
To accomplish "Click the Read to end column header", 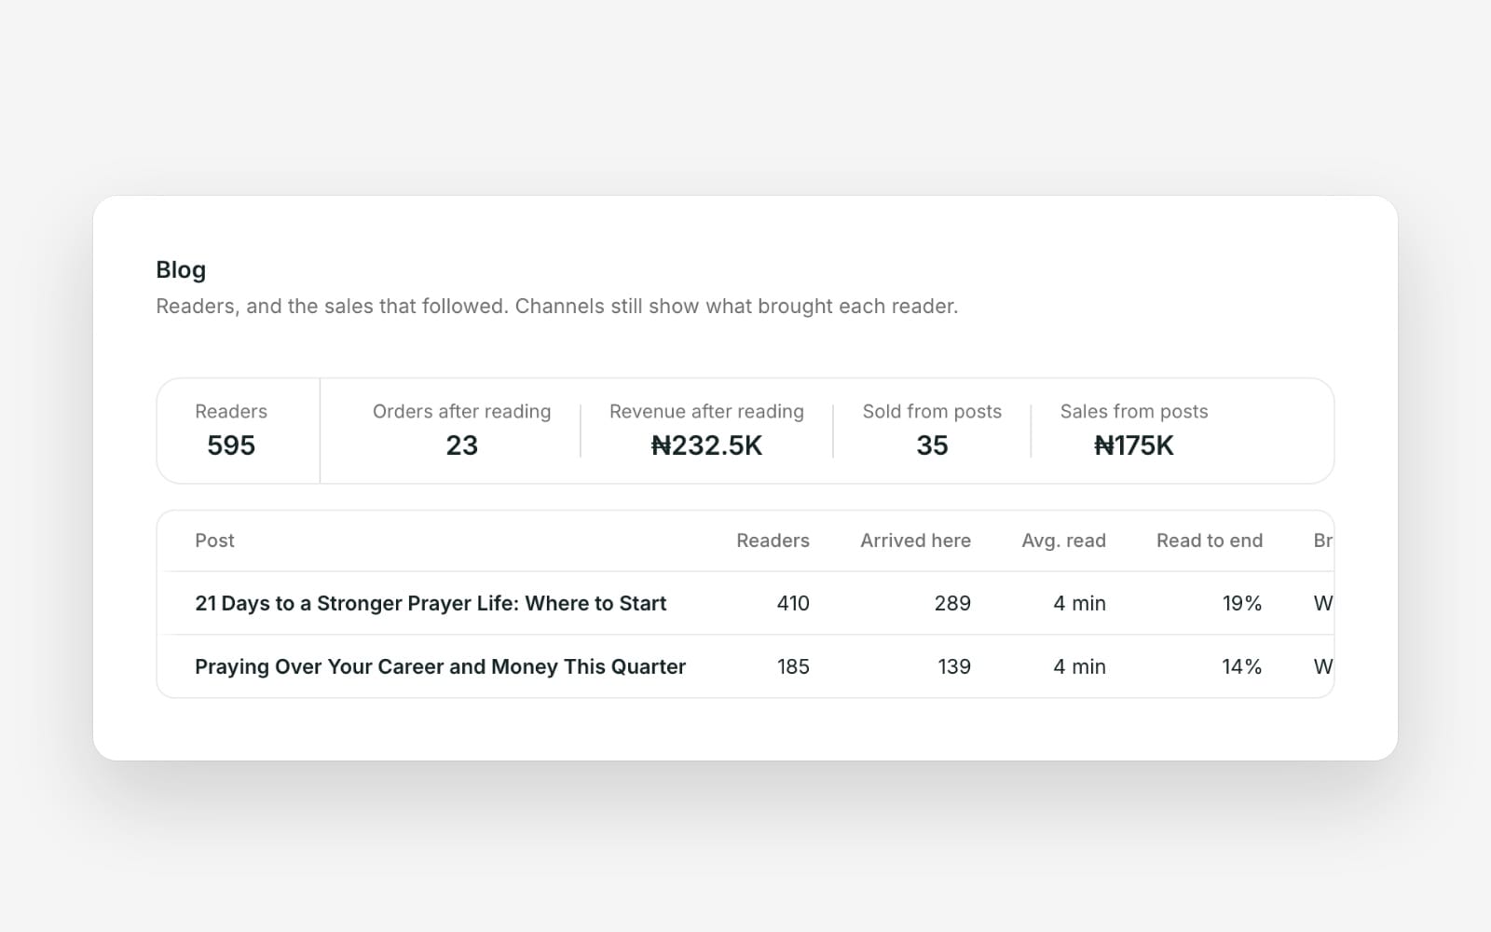I will click(1210, 541).
